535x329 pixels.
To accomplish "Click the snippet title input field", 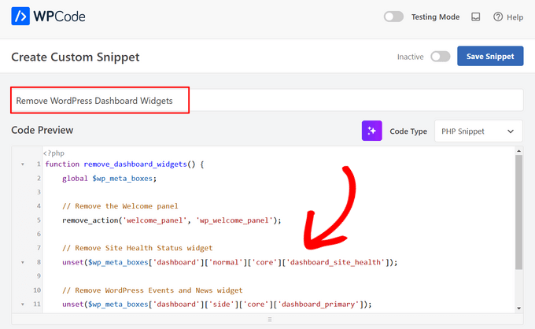I will pos(267,100).
